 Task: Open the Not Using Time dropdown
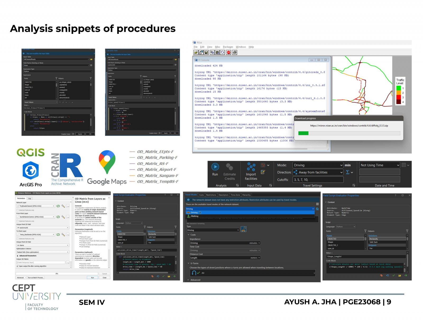(380, 165)
